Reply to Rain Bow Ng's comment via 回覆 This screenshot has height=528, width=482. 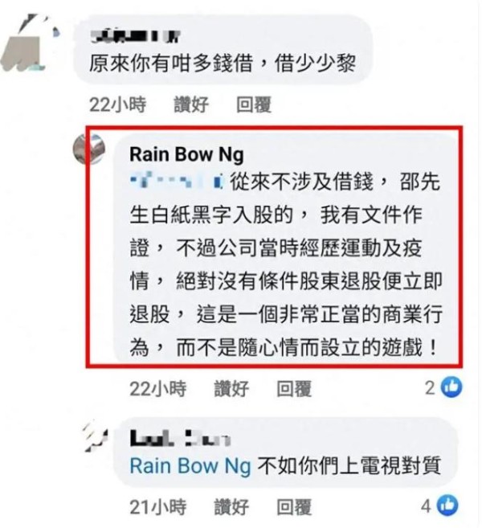tap(294, 389)
